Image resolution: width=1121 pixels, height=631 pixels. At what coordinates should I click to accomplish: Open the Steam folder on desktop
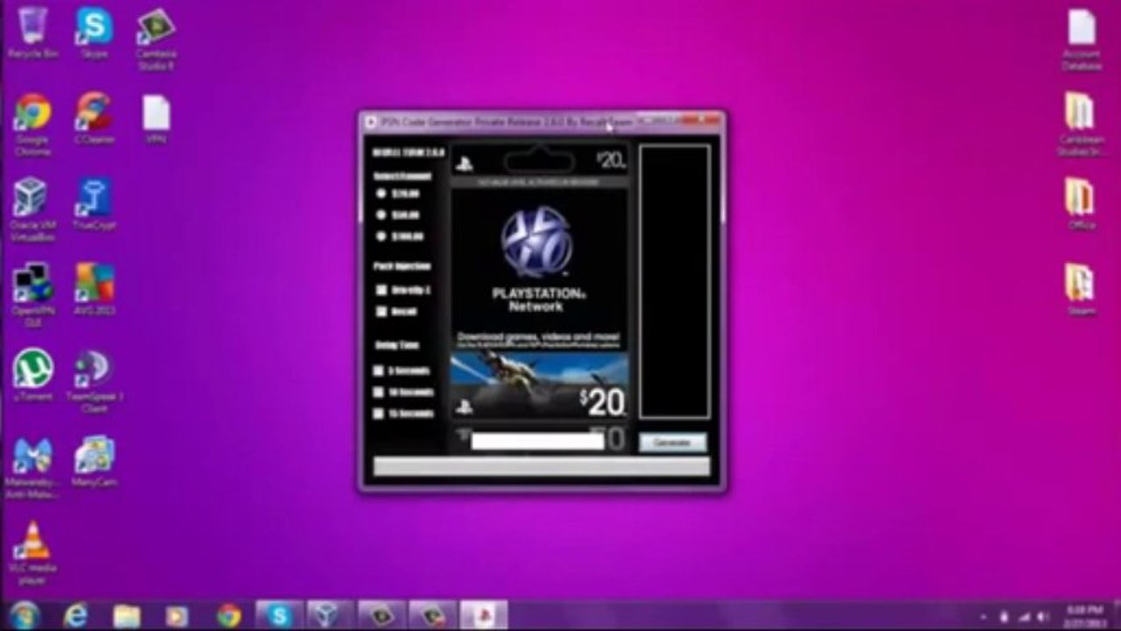click(1081, 289)
